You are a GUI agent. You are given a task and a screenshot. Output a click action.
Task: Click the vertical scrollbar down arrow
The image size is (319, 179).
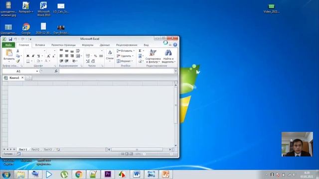[x=175, y=146]
